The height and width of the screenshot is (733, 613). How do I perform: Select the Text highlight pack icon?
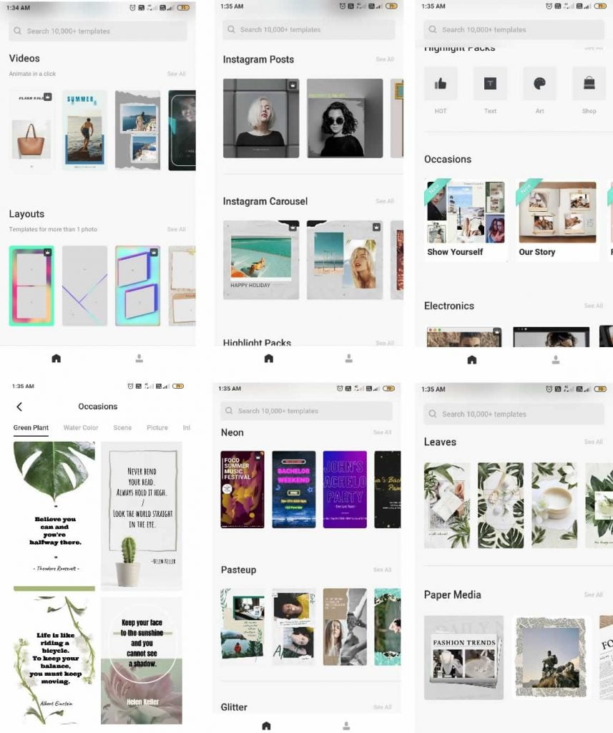[x=490, y=84]
